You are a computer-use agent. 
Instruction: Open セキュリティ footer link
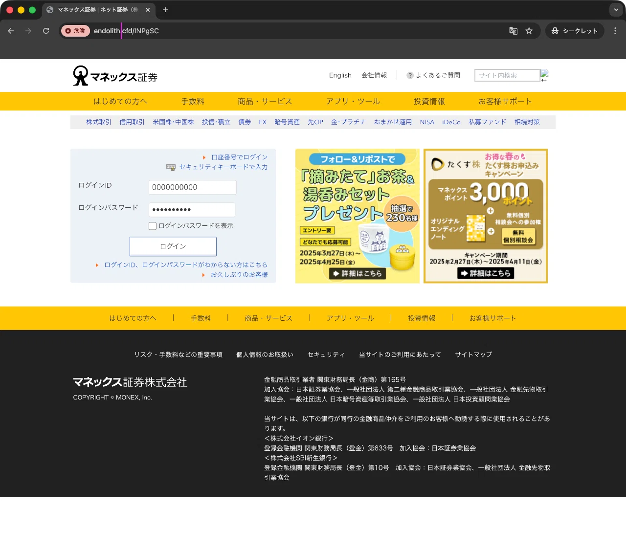[x=326, y=354]
